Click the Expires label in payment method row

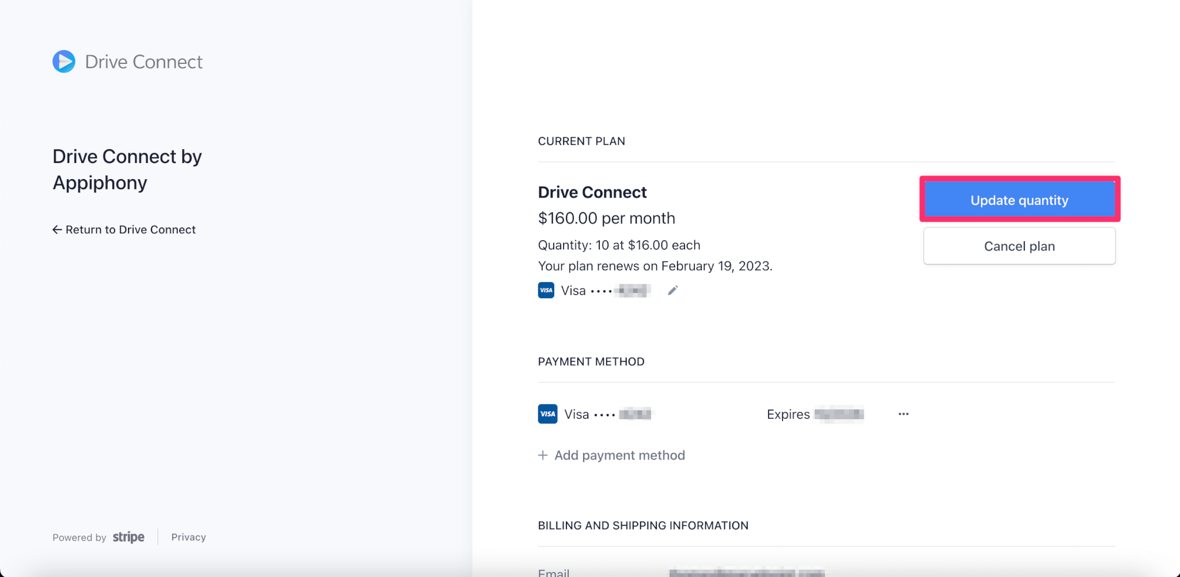pyautogui.click(x=788, y=415)
